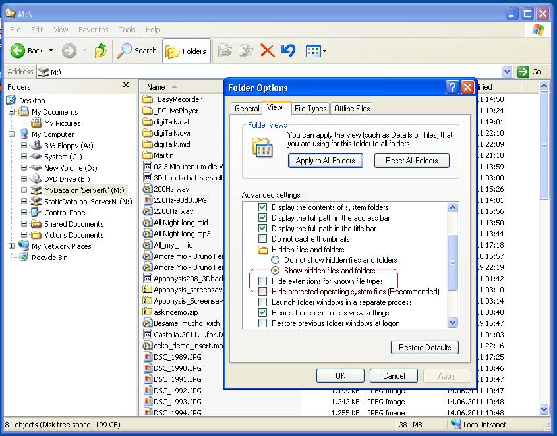Click Apply to All Folders button
This screenshot has height=436, width=557.
[x=325, y=161]
